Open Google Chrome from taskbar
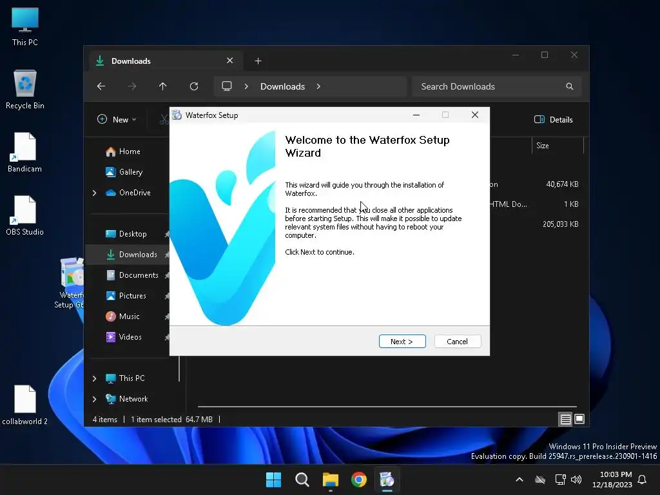 (x=358, y=480)
